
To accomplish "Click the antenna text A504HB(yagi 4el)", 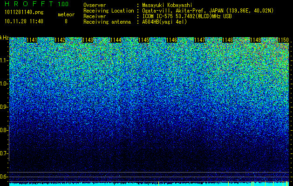I will 164,22.
